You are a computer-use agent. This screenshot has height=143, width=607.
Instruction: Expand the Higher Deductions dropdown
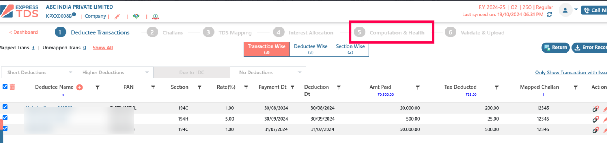point(115,72)
